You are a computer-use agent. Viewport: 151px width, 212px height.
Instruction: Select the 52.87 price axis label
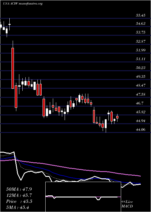[x=141, y=41]
